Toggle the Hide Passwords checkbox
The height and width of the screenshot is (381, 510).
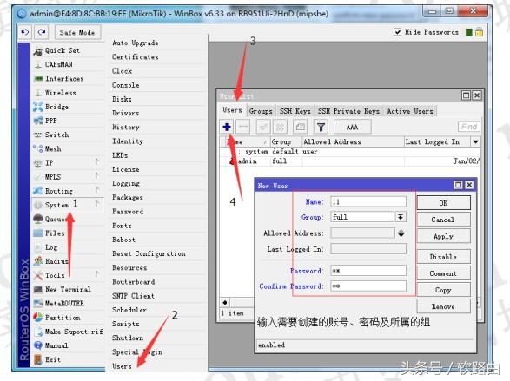pyautogui.click(x=397, y=32)
